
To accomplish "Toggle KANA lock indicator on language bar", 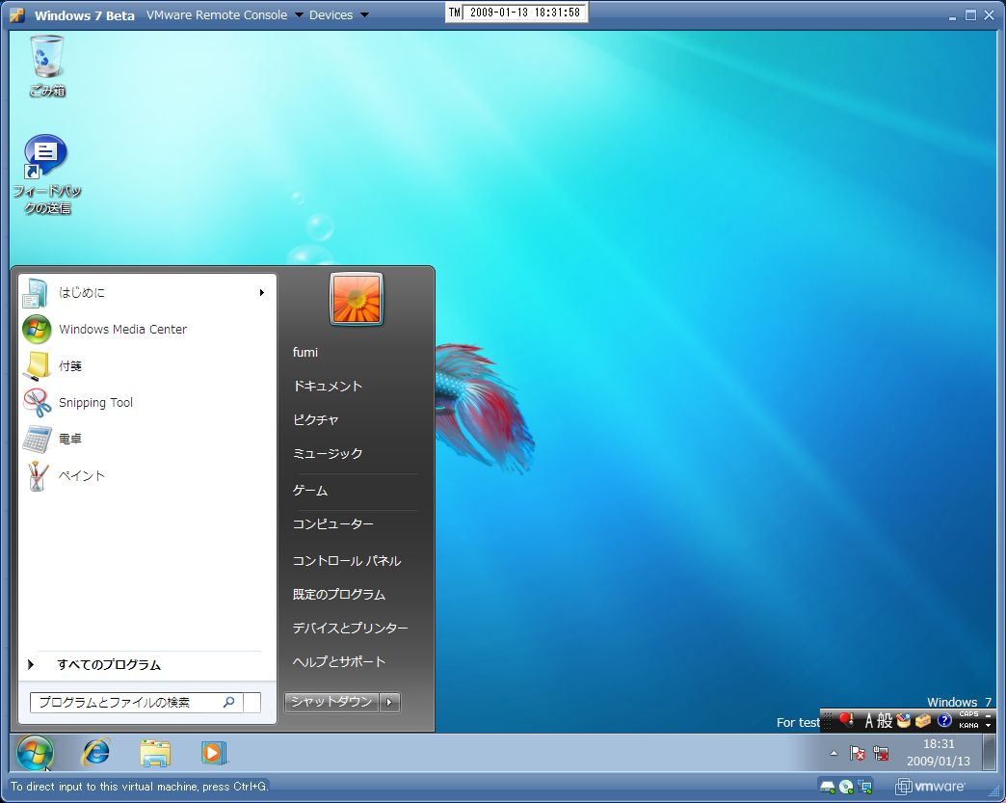I will (x=968, y=725).
